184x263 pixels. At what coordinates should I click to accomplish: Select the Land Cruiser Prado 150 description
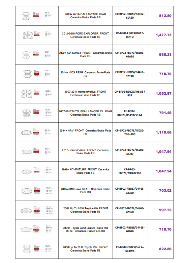pos(85,230)
